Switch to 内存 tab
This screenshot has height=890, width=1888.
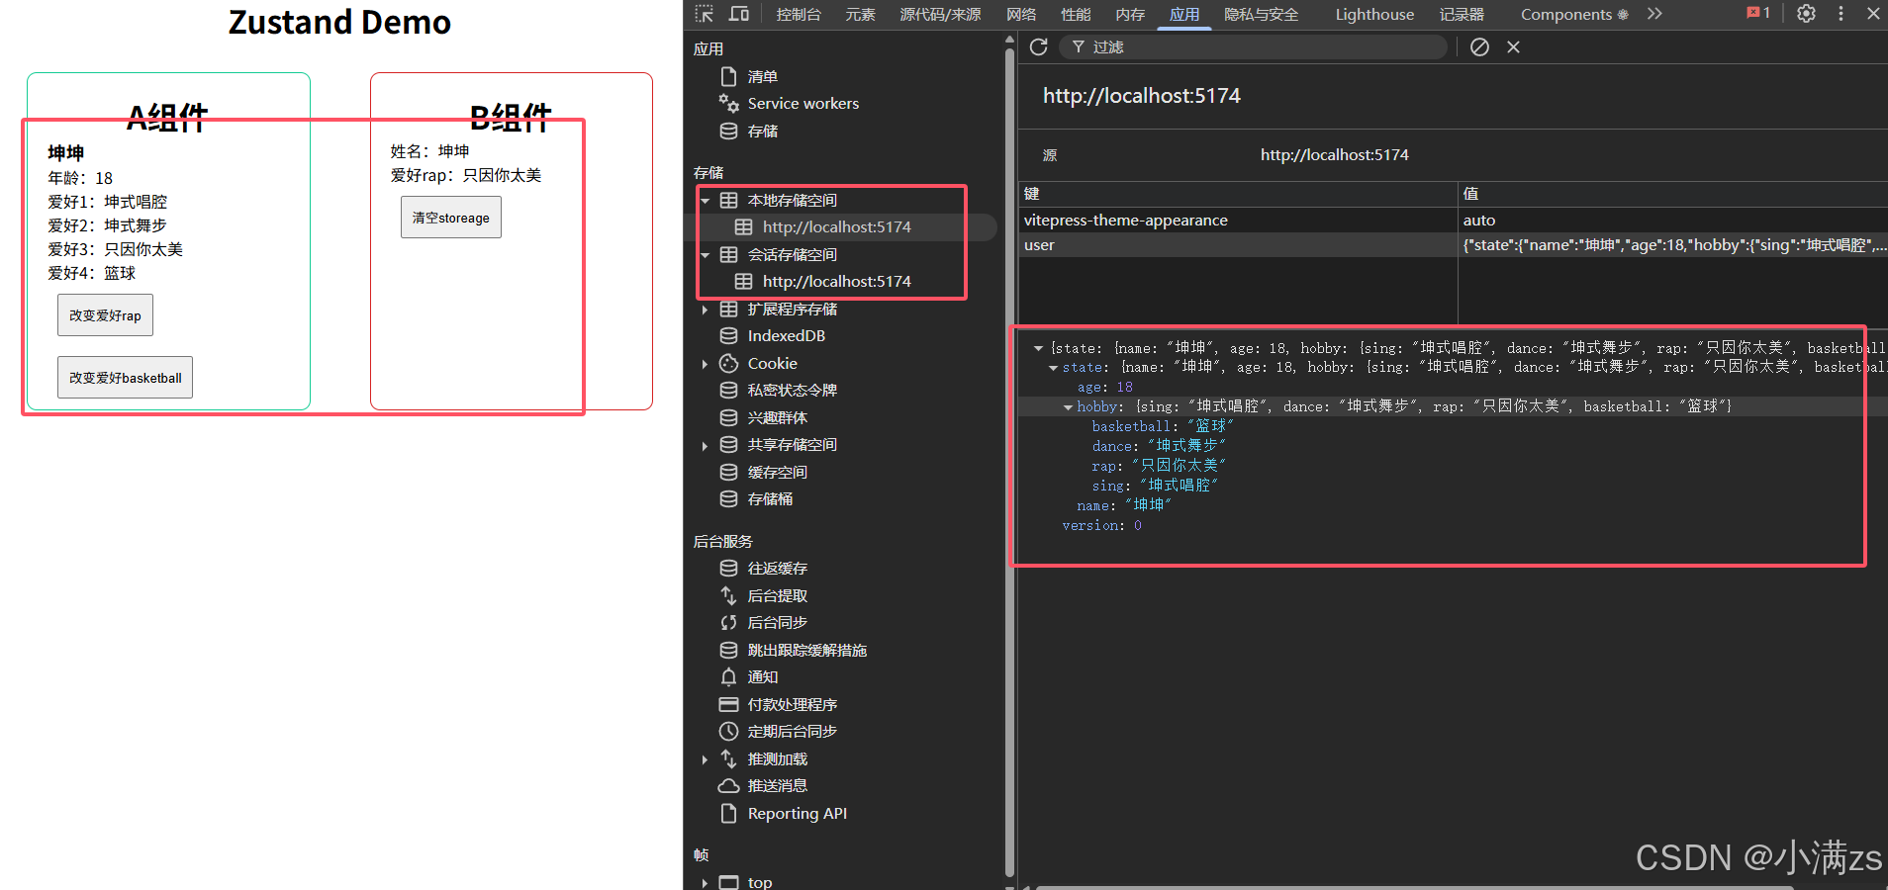point(1130,14)
